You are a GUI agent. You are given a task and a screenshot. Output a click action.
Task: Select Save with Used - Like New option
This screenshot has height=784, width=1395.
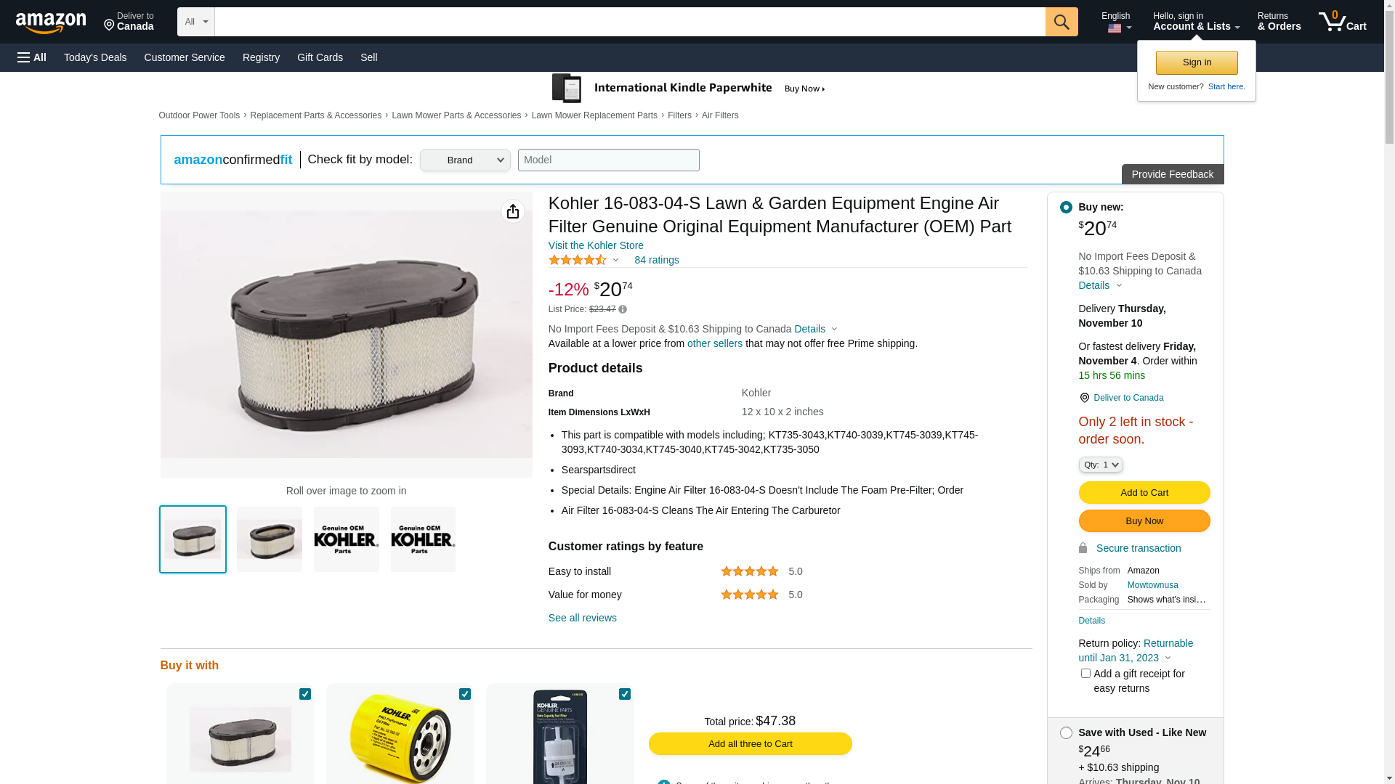1066,733
